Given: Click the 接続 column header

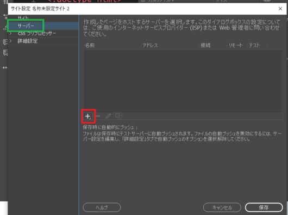Looking at the screenshot, I should click(205, 45).
